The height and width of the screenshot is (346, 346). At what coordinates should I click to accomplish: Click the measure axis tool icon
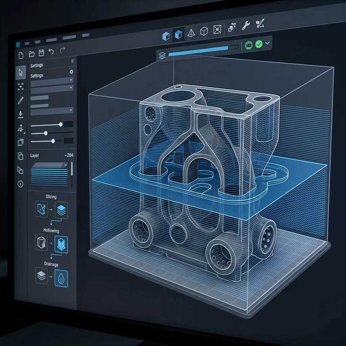[x=260, y=24]
